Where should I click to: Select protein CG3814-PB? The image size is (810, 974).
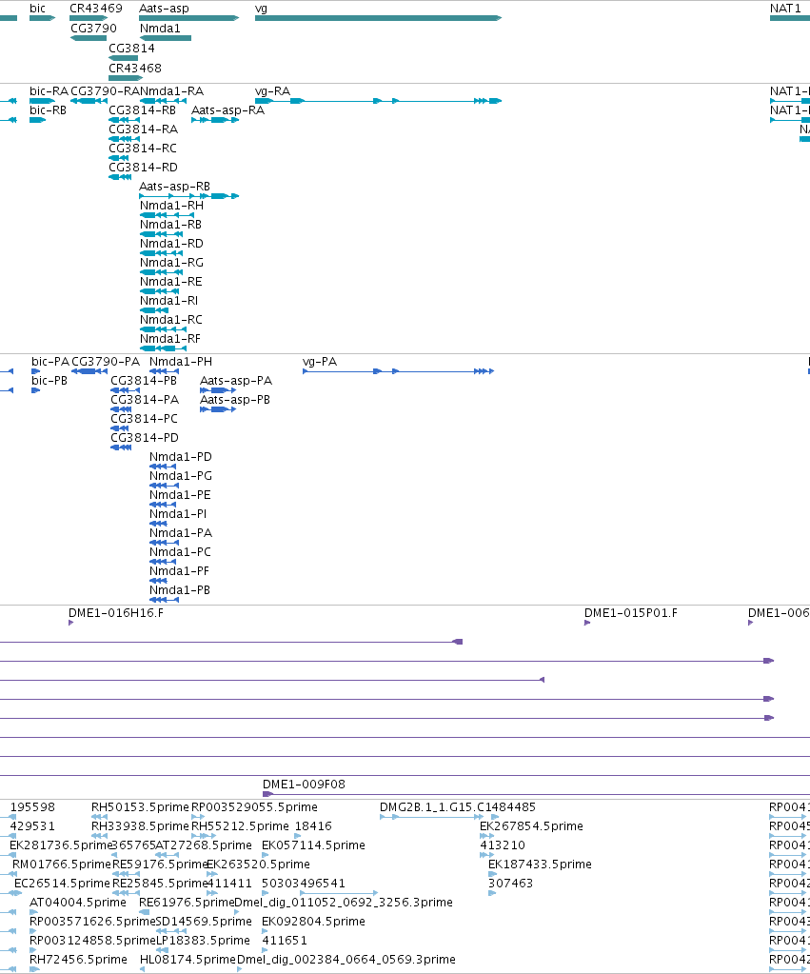144,381
